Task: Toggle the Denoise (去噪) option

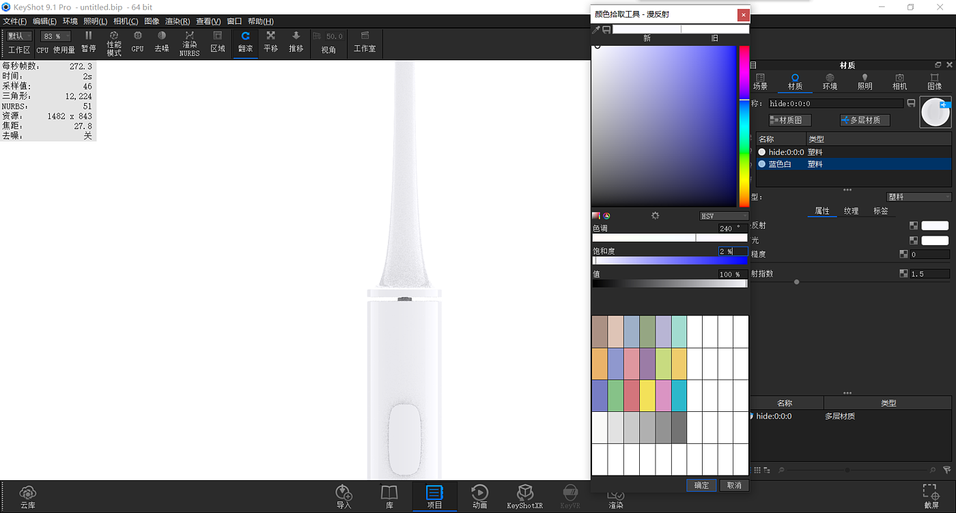Action: tap(162, 42)
